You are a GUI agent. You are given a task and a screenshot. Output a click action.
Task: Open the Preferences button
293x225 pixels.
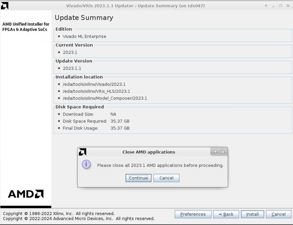click(193, 214)
